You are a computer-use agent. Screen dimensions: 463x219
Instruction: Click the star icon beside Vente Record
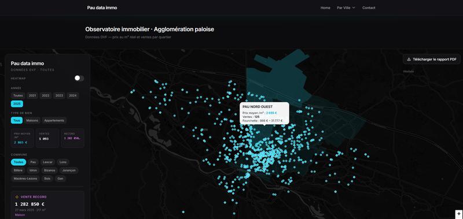coord(17,197)
